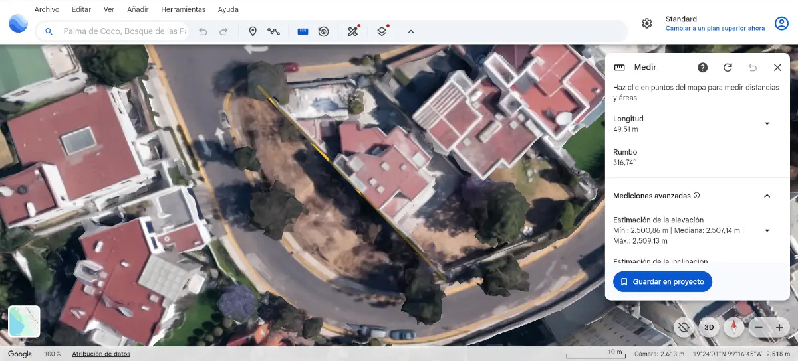Click the 100 % indicator in status bar
This screenshot has height=361, width=798.
point(52,354)
